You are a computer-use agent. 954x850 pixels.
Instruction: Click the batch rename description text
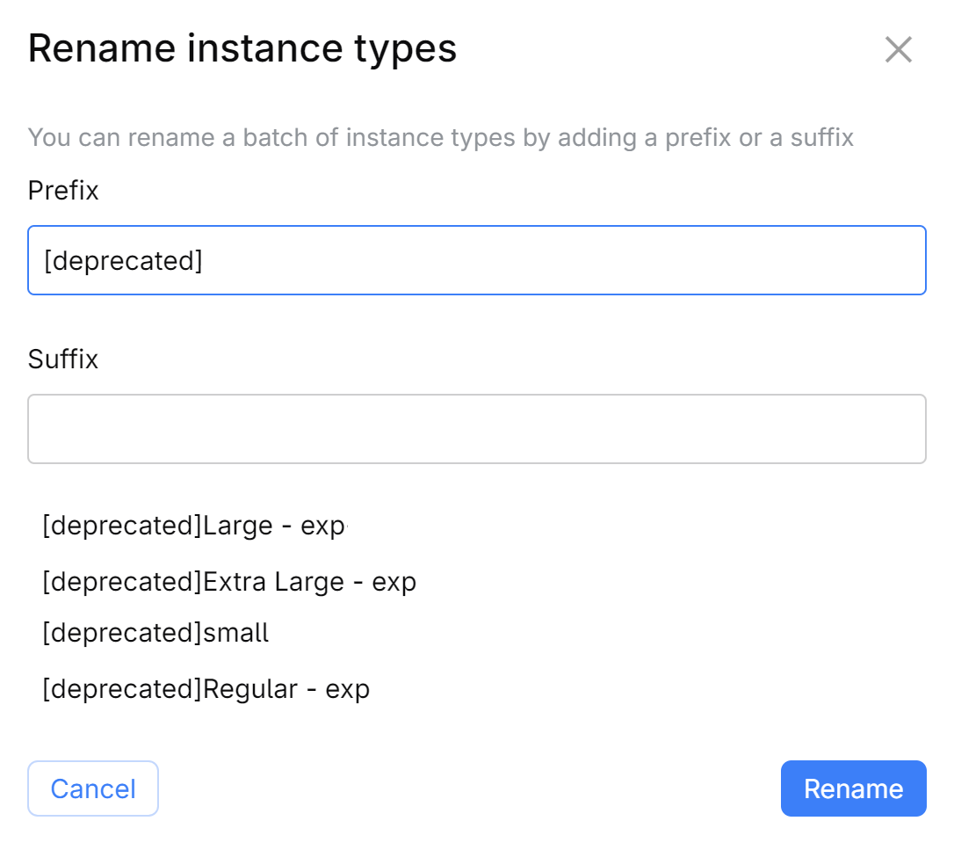point(441,137)
